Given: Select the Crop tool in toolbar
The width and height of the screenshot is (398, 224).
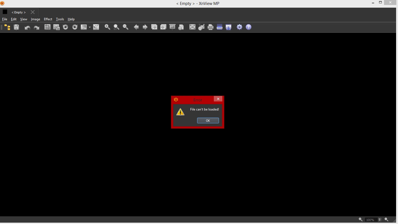Looking at the screenshot, I should [47, 27].
